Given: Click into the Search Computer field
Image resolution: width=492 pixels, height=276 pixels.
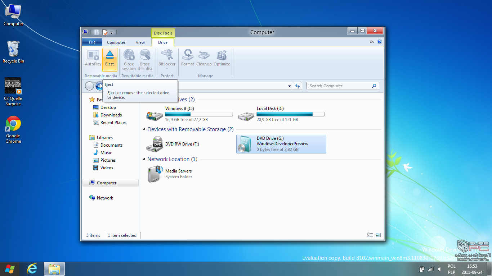Looking at the screenshot, I should (339, 86).
